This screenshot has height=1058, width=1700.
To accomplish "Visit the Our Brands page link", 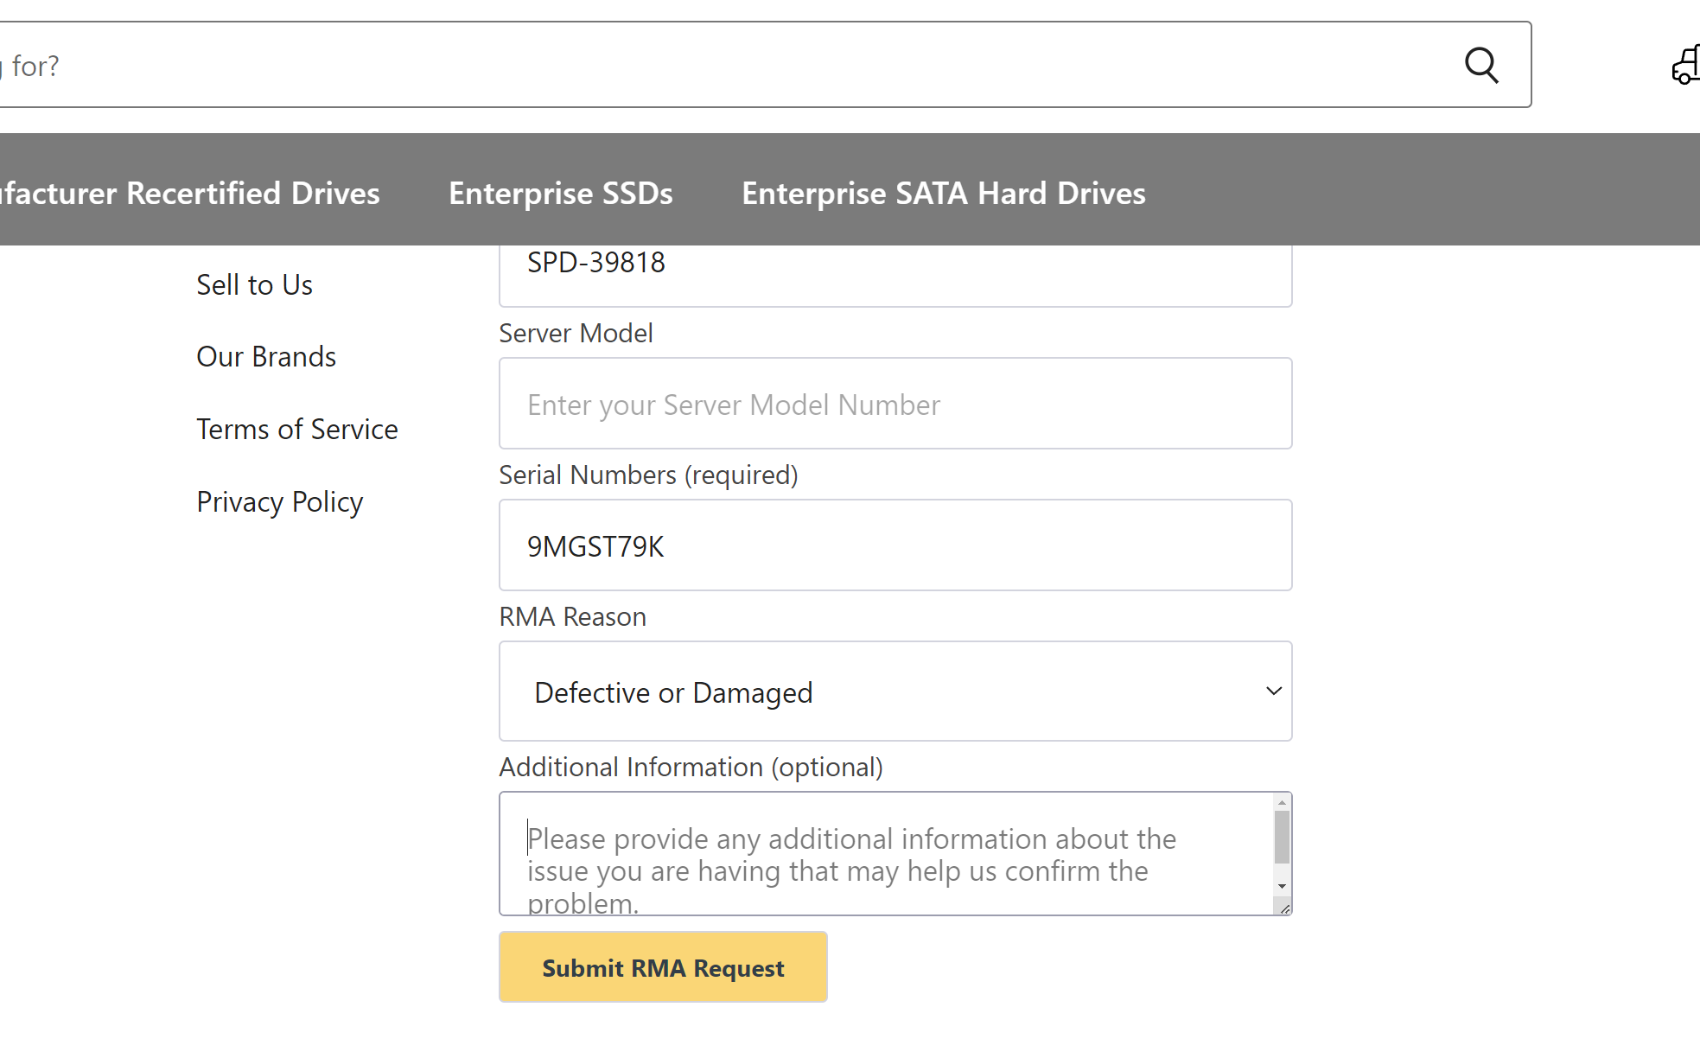I will tap(266, 356).
